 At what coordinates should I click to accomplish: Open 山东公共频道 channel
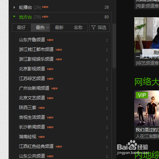32,156
